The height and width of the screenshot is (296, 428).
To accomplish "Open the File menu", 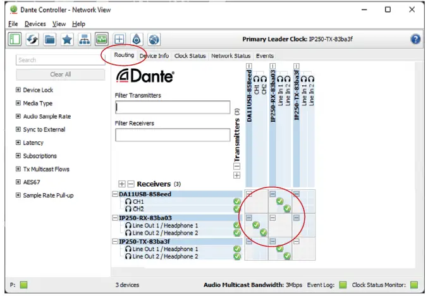I will [x=13, y=24].
